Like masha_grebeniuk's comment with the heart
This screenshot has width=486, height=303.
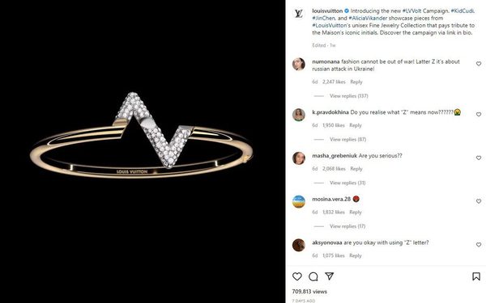point(479,158)
